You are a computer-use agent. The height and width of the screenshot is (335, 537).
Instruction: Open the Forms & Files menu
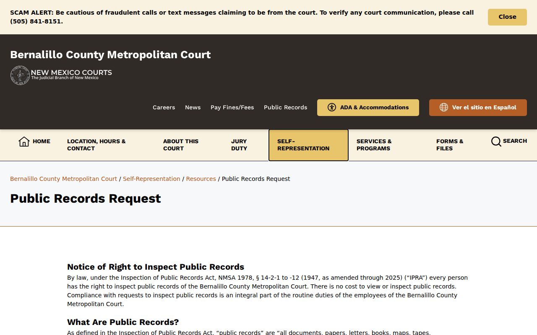450,145
